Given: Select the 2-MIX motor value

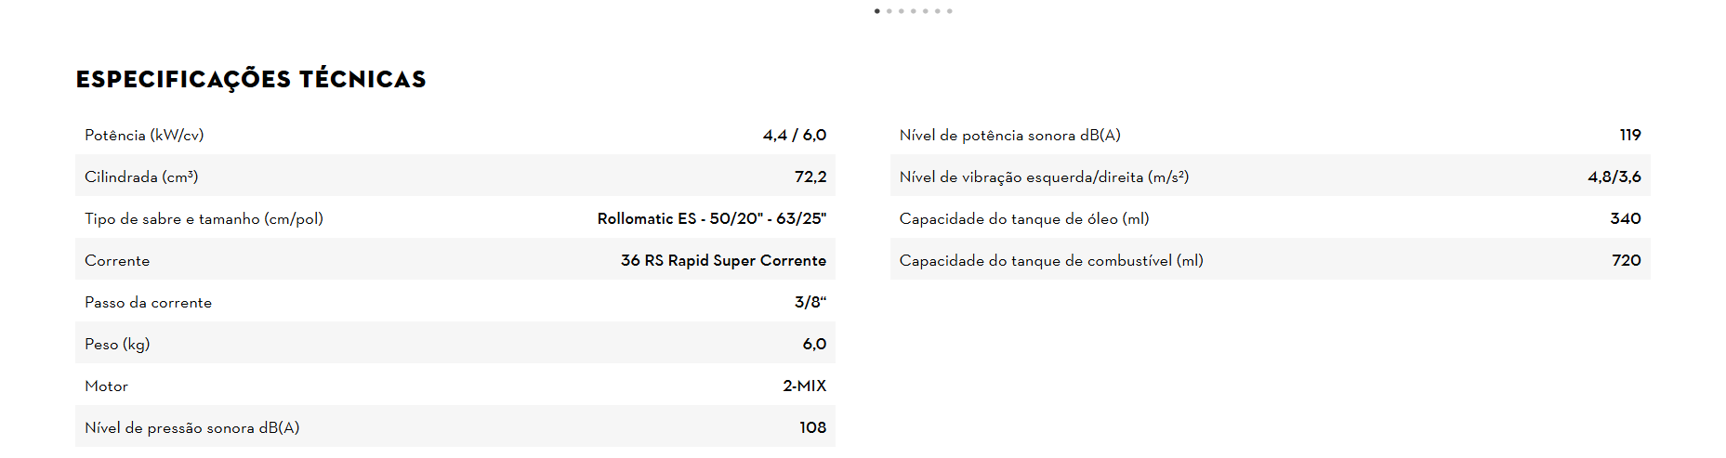Looking at the screenshot, I should pos(804,386).
